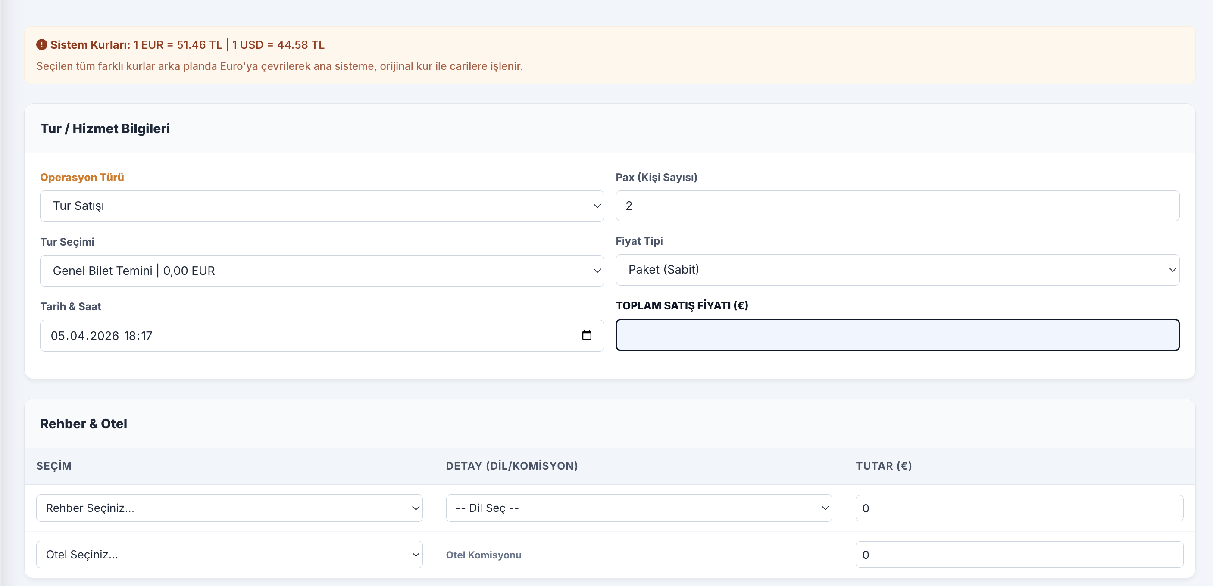This screenshot has height=586, width=1213.
Task: Open the Operasyon Türü dropdown
Action: click(322, 206)
